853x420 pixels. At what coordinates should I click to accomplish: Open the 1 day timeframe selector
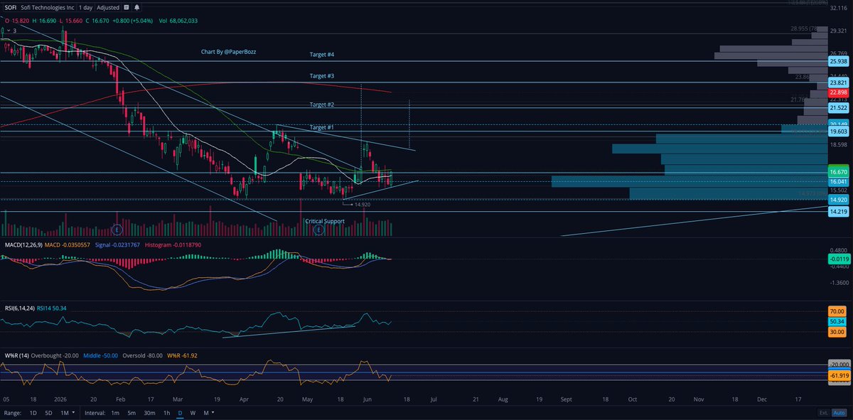tap(85, 6)
